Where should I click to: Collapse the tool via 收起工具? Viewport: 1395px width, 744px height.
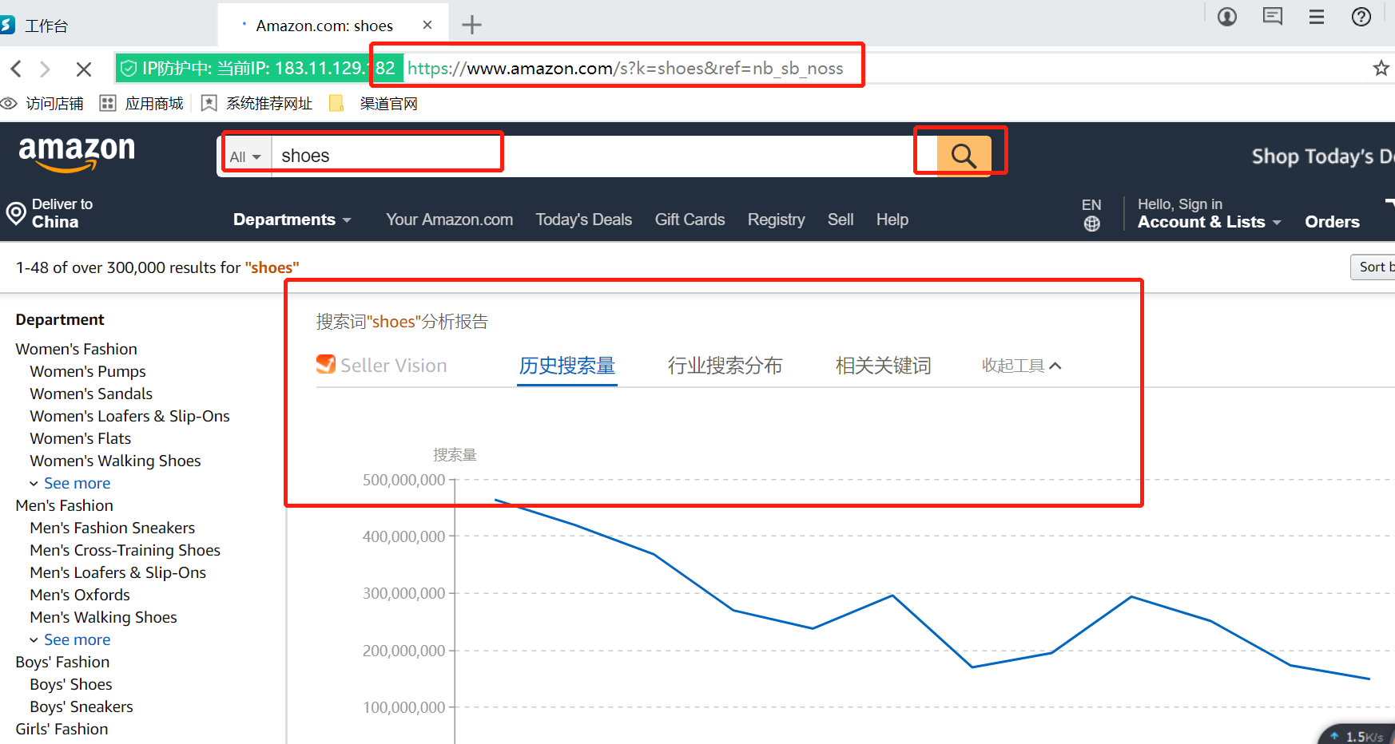(1021, 366)
